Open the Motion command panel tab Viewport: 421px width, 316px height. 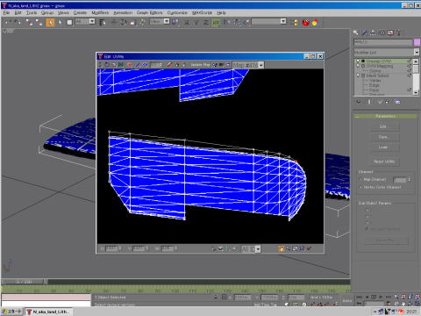(382, 32)
